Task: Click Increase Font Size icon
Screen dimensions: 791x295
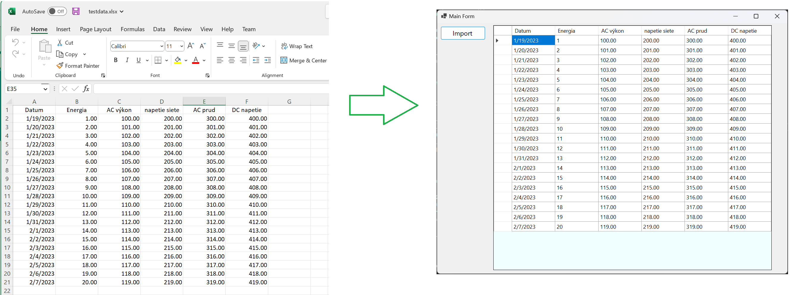Action: pos(191,46)
